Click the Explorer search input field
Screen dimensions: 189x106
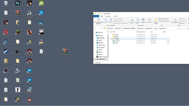coord(186,28)
